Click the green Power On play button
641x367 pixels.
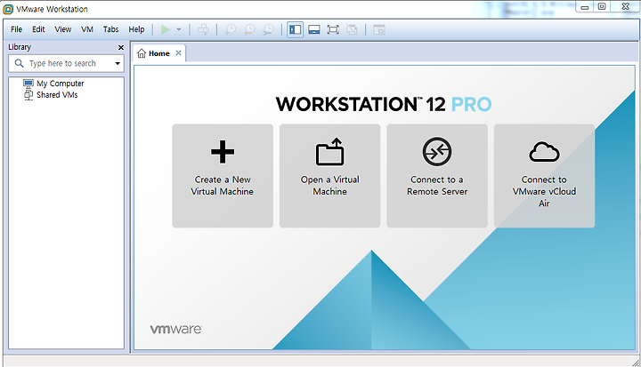[166, 29]
